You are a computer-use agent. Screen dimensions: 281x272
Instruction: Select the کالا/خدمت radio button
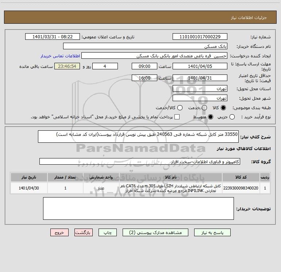(180, 108)
